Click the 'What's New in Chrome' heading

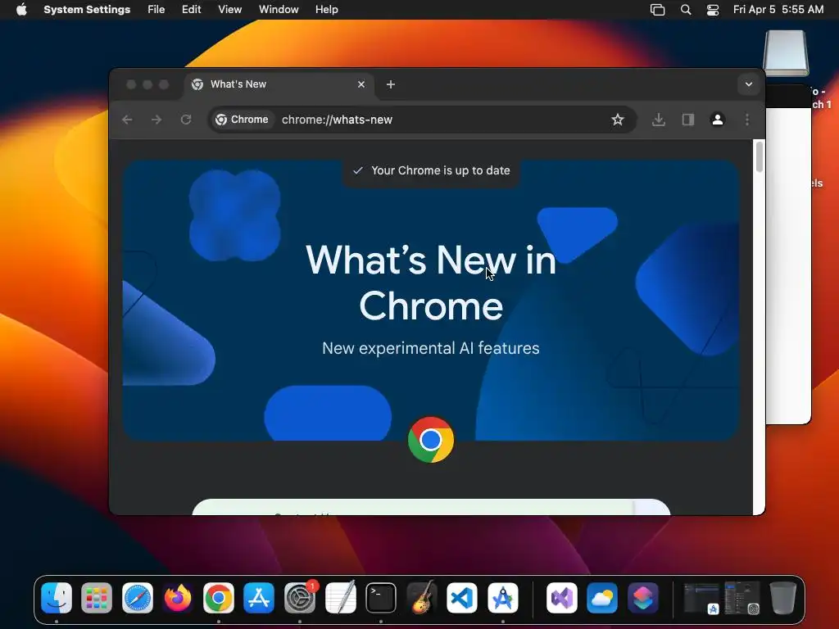[x=431, y=283]
